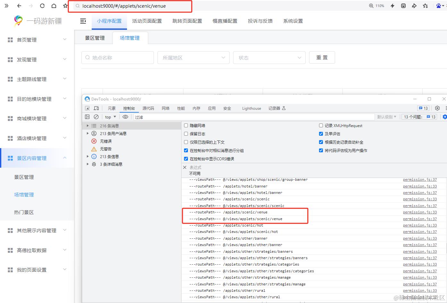Click the 一码游新疆 logo

coord(38,21)
